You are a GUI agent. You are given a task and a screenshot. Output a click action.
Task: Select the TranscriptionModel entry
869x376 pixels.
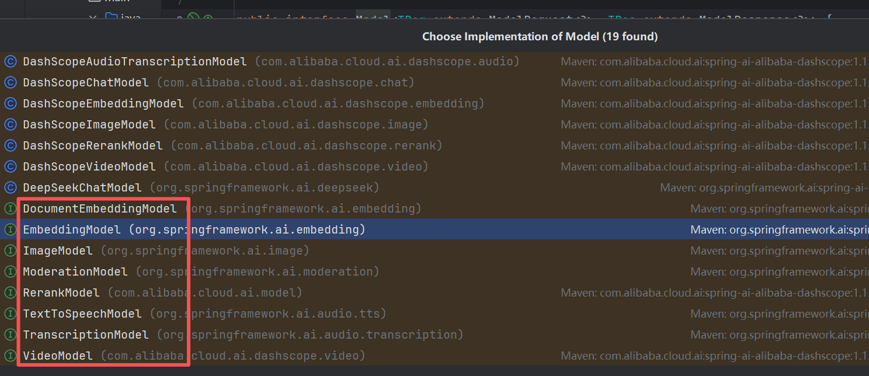[86, 335]
